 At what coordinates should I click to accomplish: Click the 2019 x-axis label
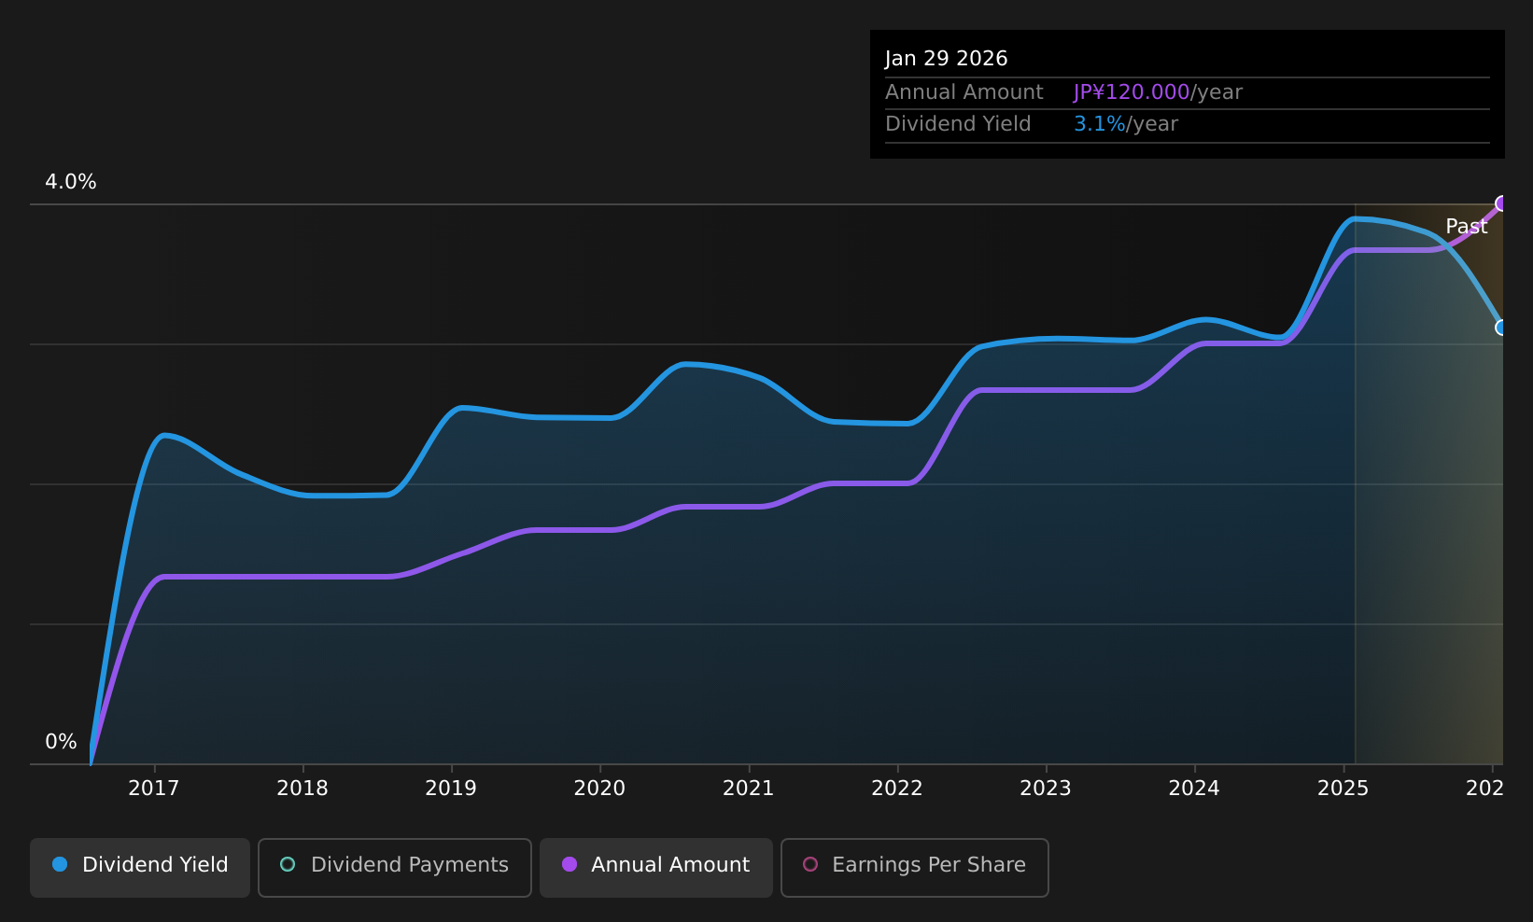(x=451, y=789)
